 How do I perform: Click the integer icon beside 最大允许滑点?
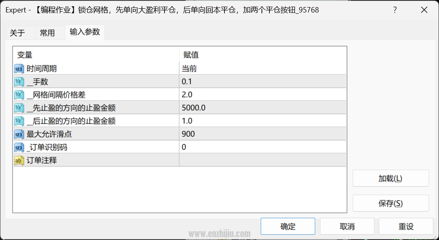pyautogui.click(x=19, y=134)
